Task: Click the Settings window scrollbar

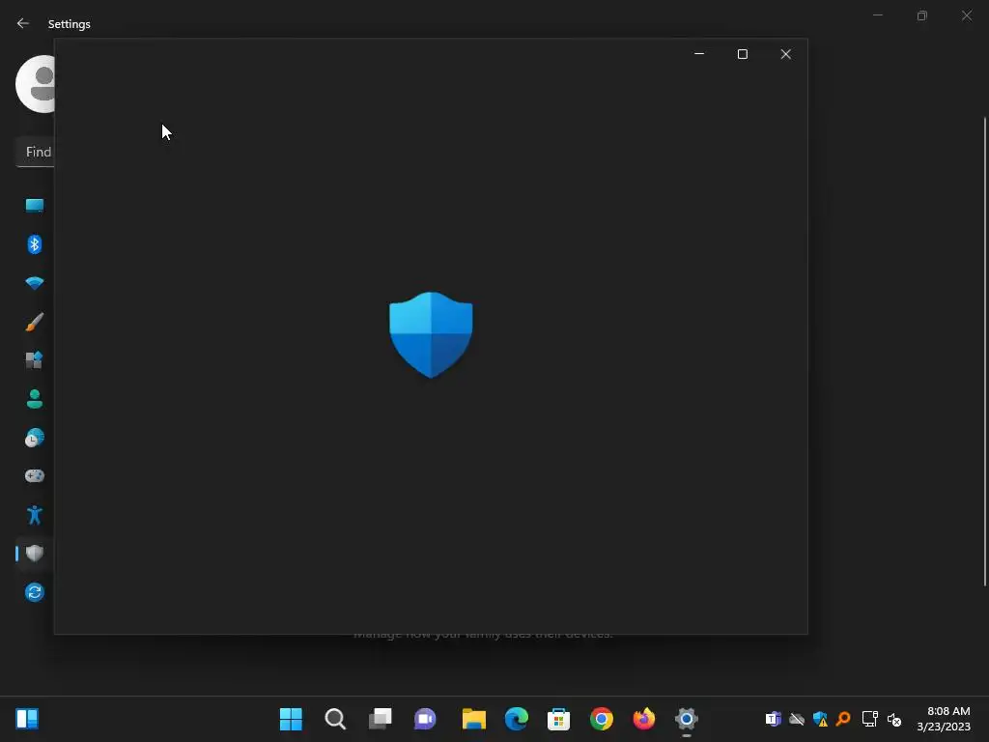Action: (x=984, y=352)
